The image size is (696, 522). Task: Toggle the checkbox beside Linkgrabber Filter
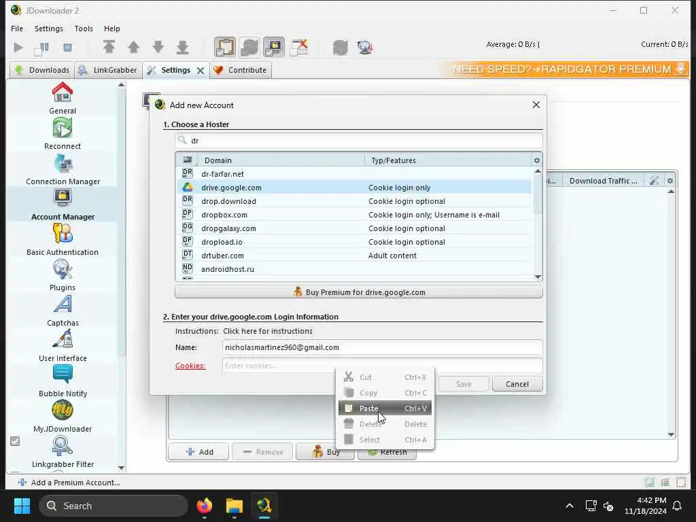[x=15, y=441]
